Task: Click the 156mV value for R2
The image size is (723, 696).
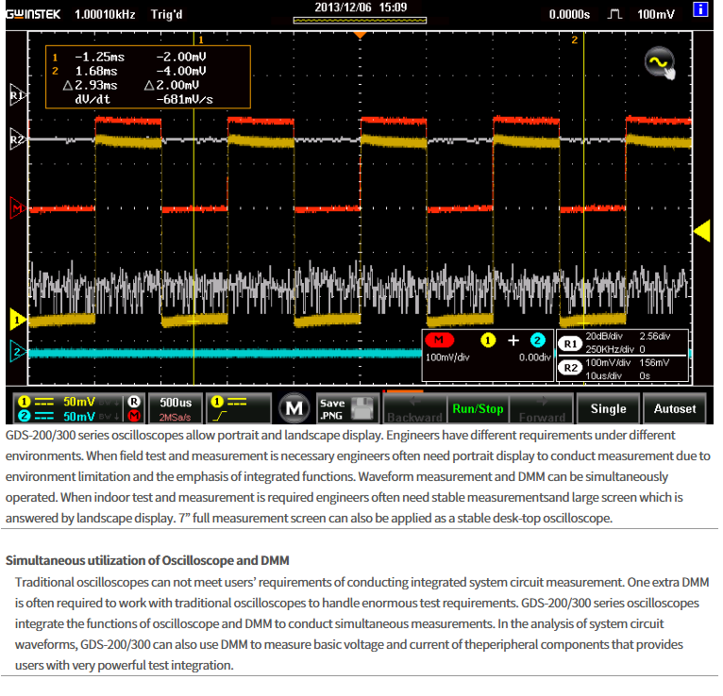Action: [654, 363]
